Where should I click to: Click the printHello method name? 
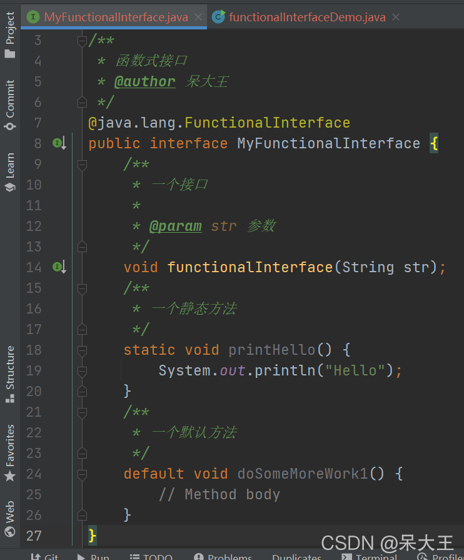click(272, 350)
